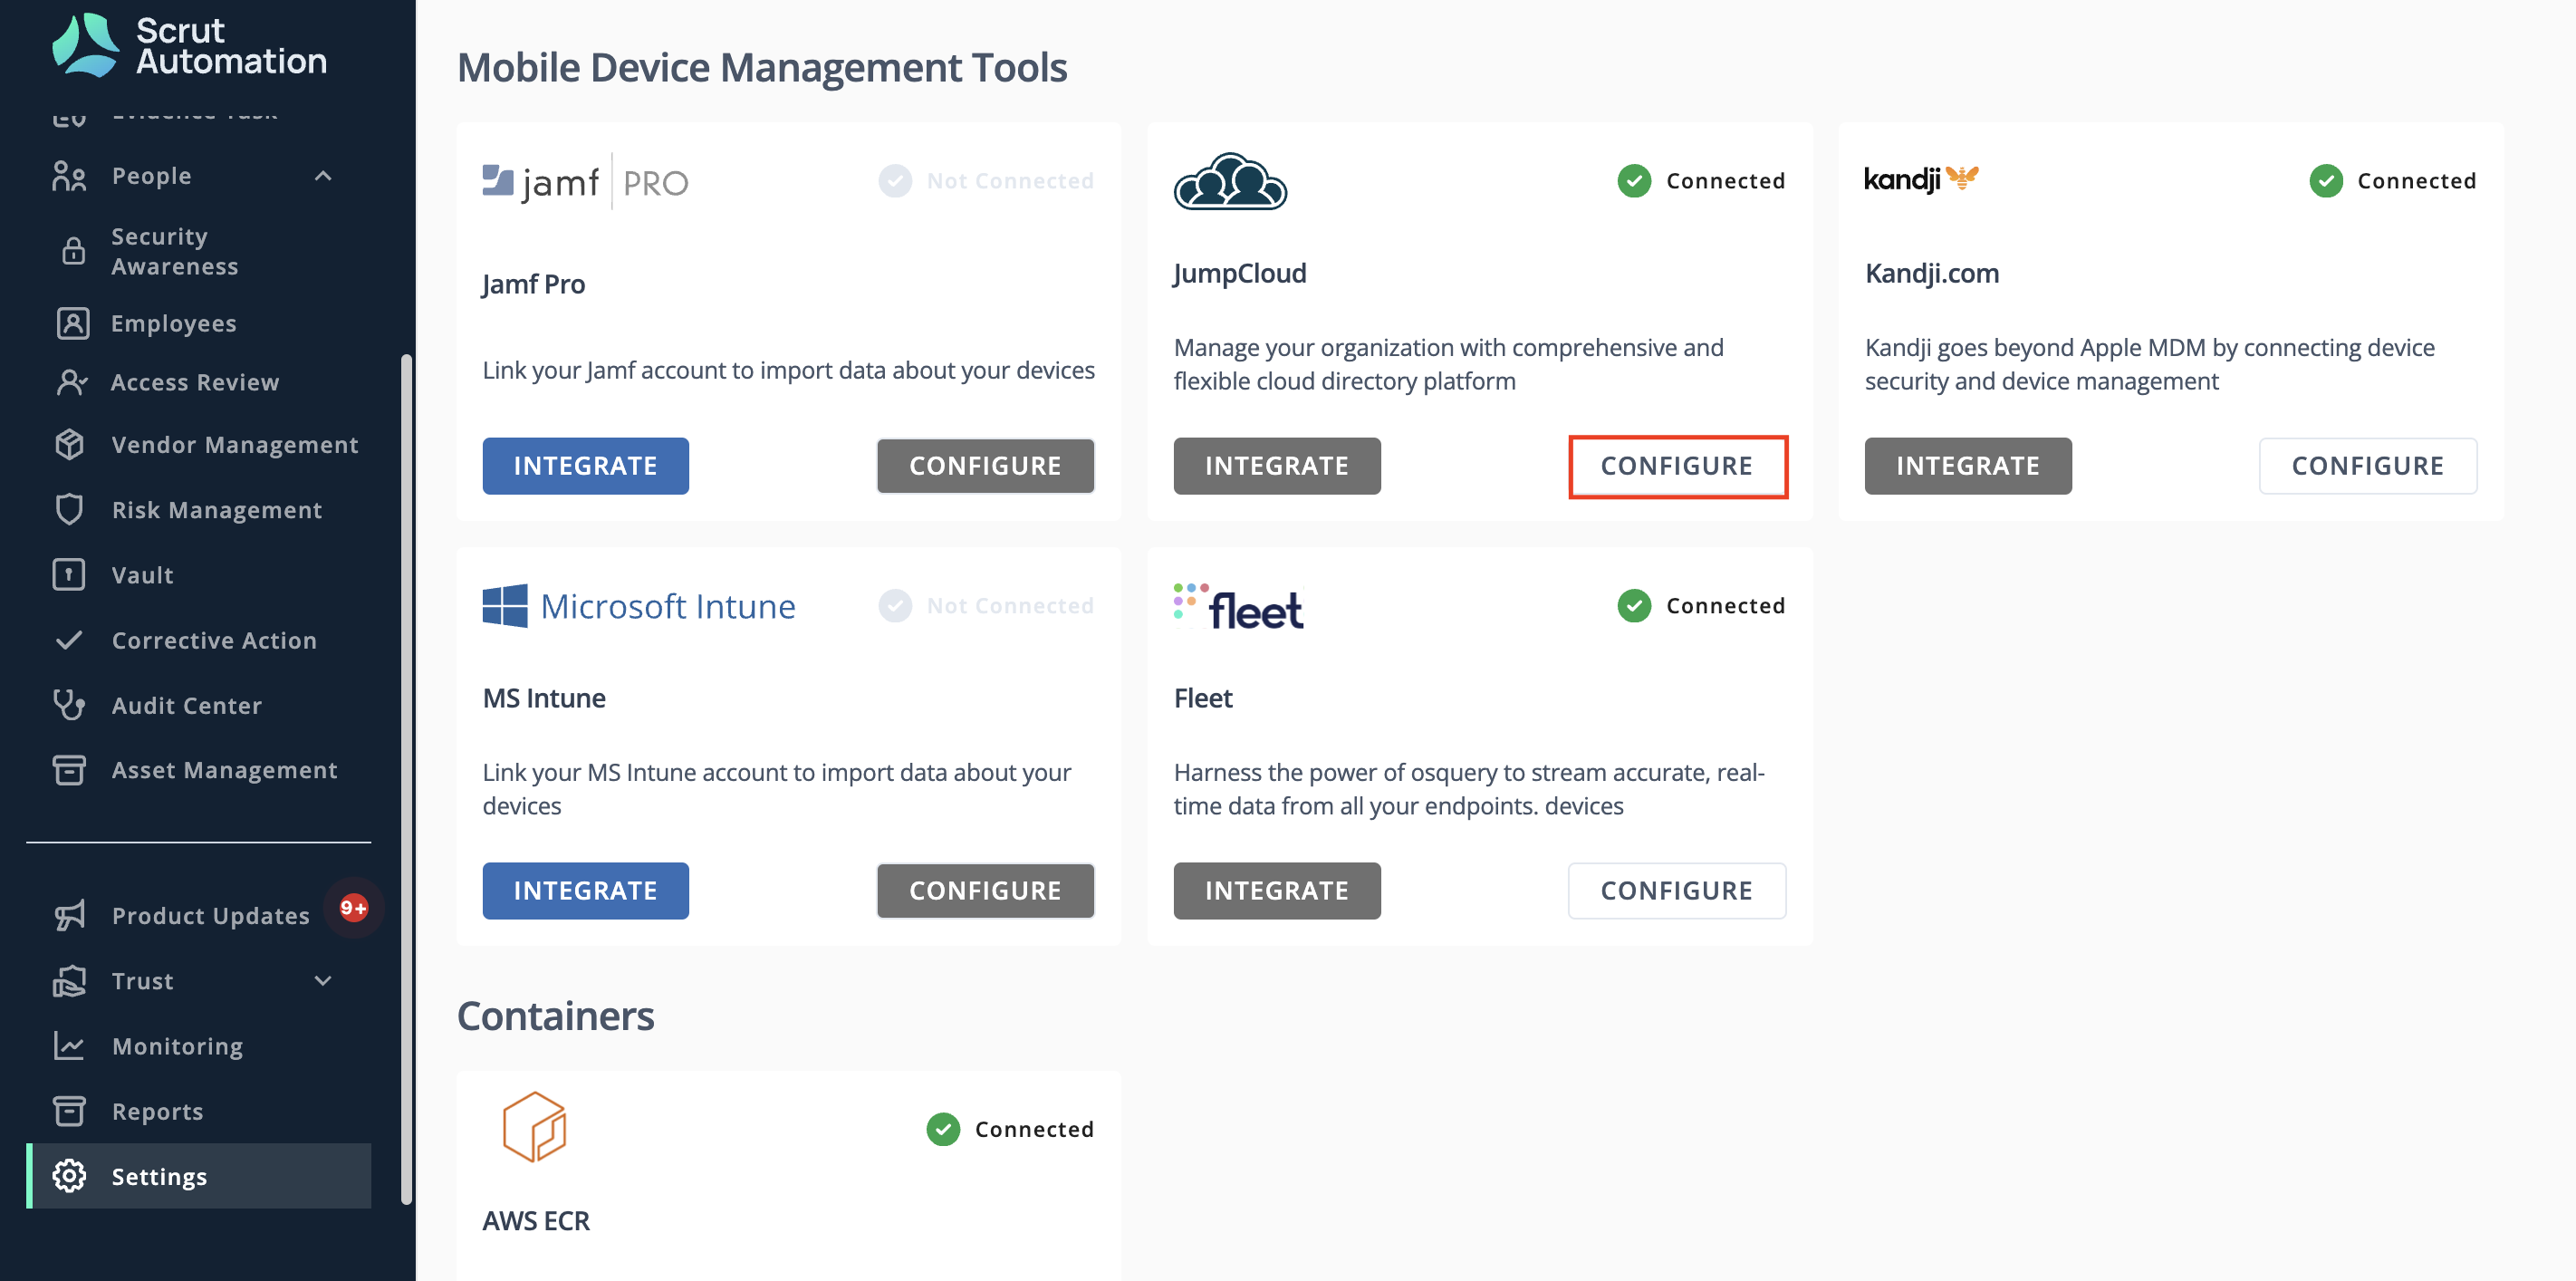Click the 9+ notification badge

pyautogui.click(x=353, y=908)
